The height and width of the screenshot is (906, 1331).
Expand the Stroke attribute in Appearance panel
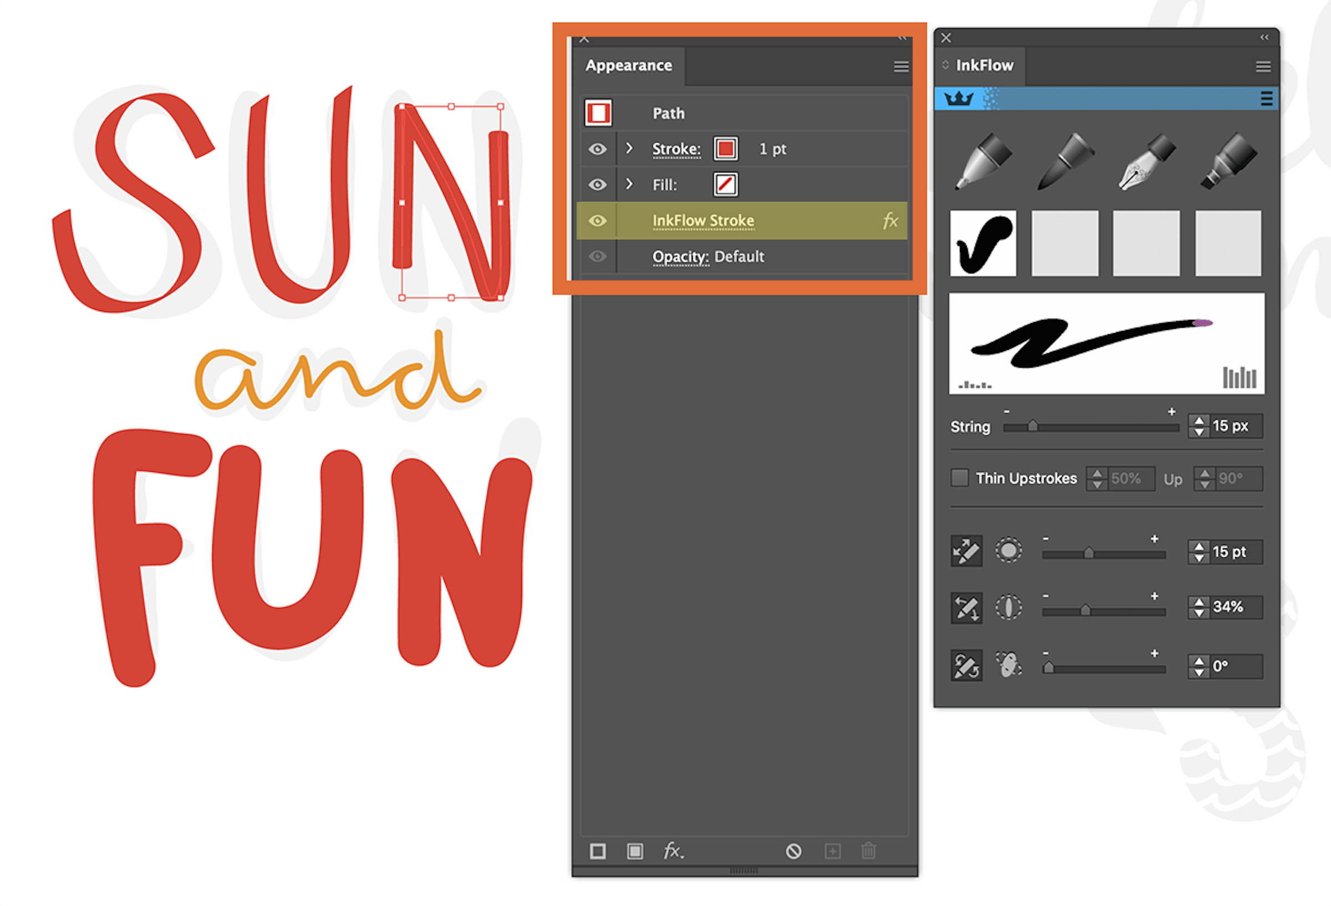coord(630,149)
